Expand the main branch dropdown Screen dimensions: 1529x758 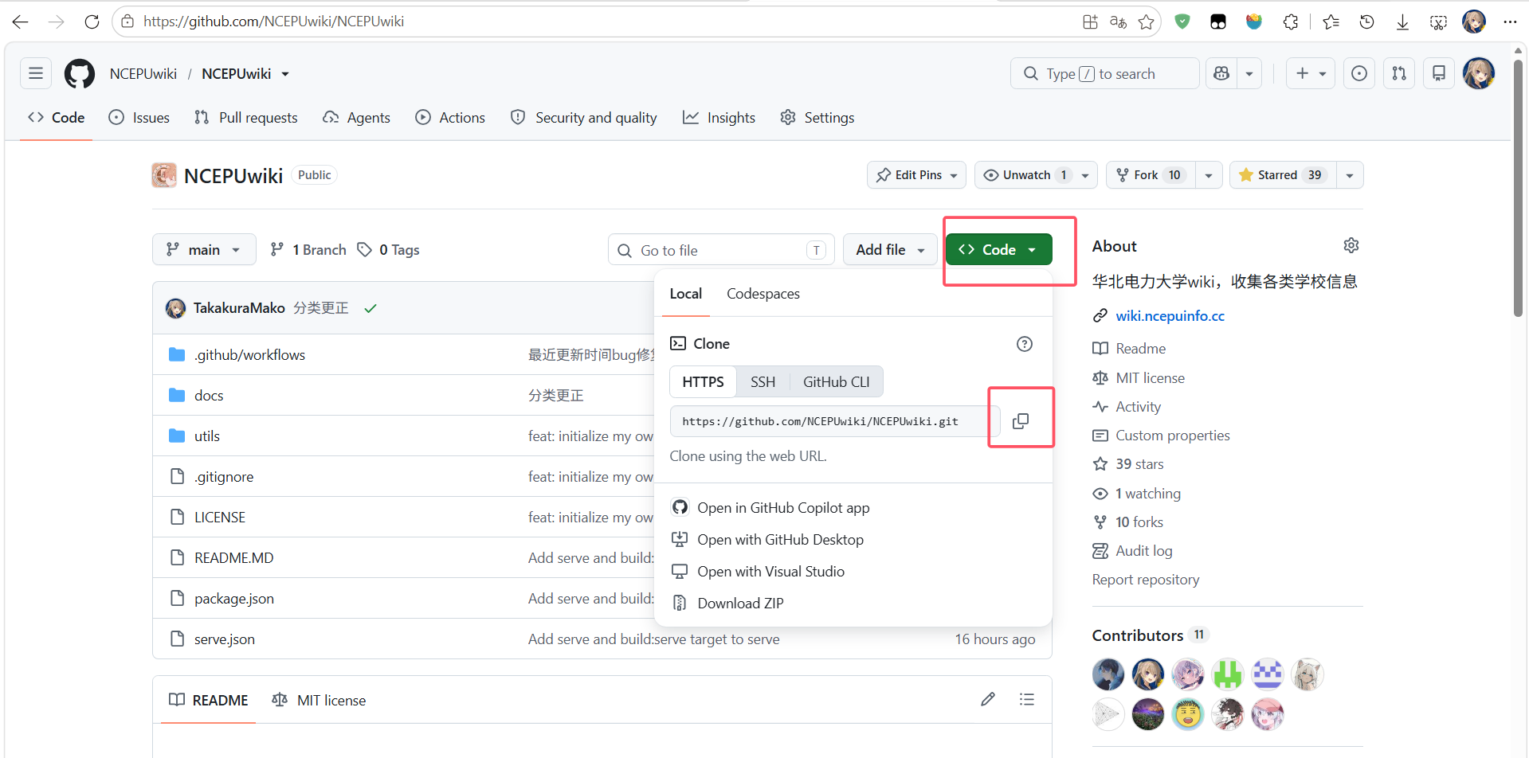(x=204, y=249)
